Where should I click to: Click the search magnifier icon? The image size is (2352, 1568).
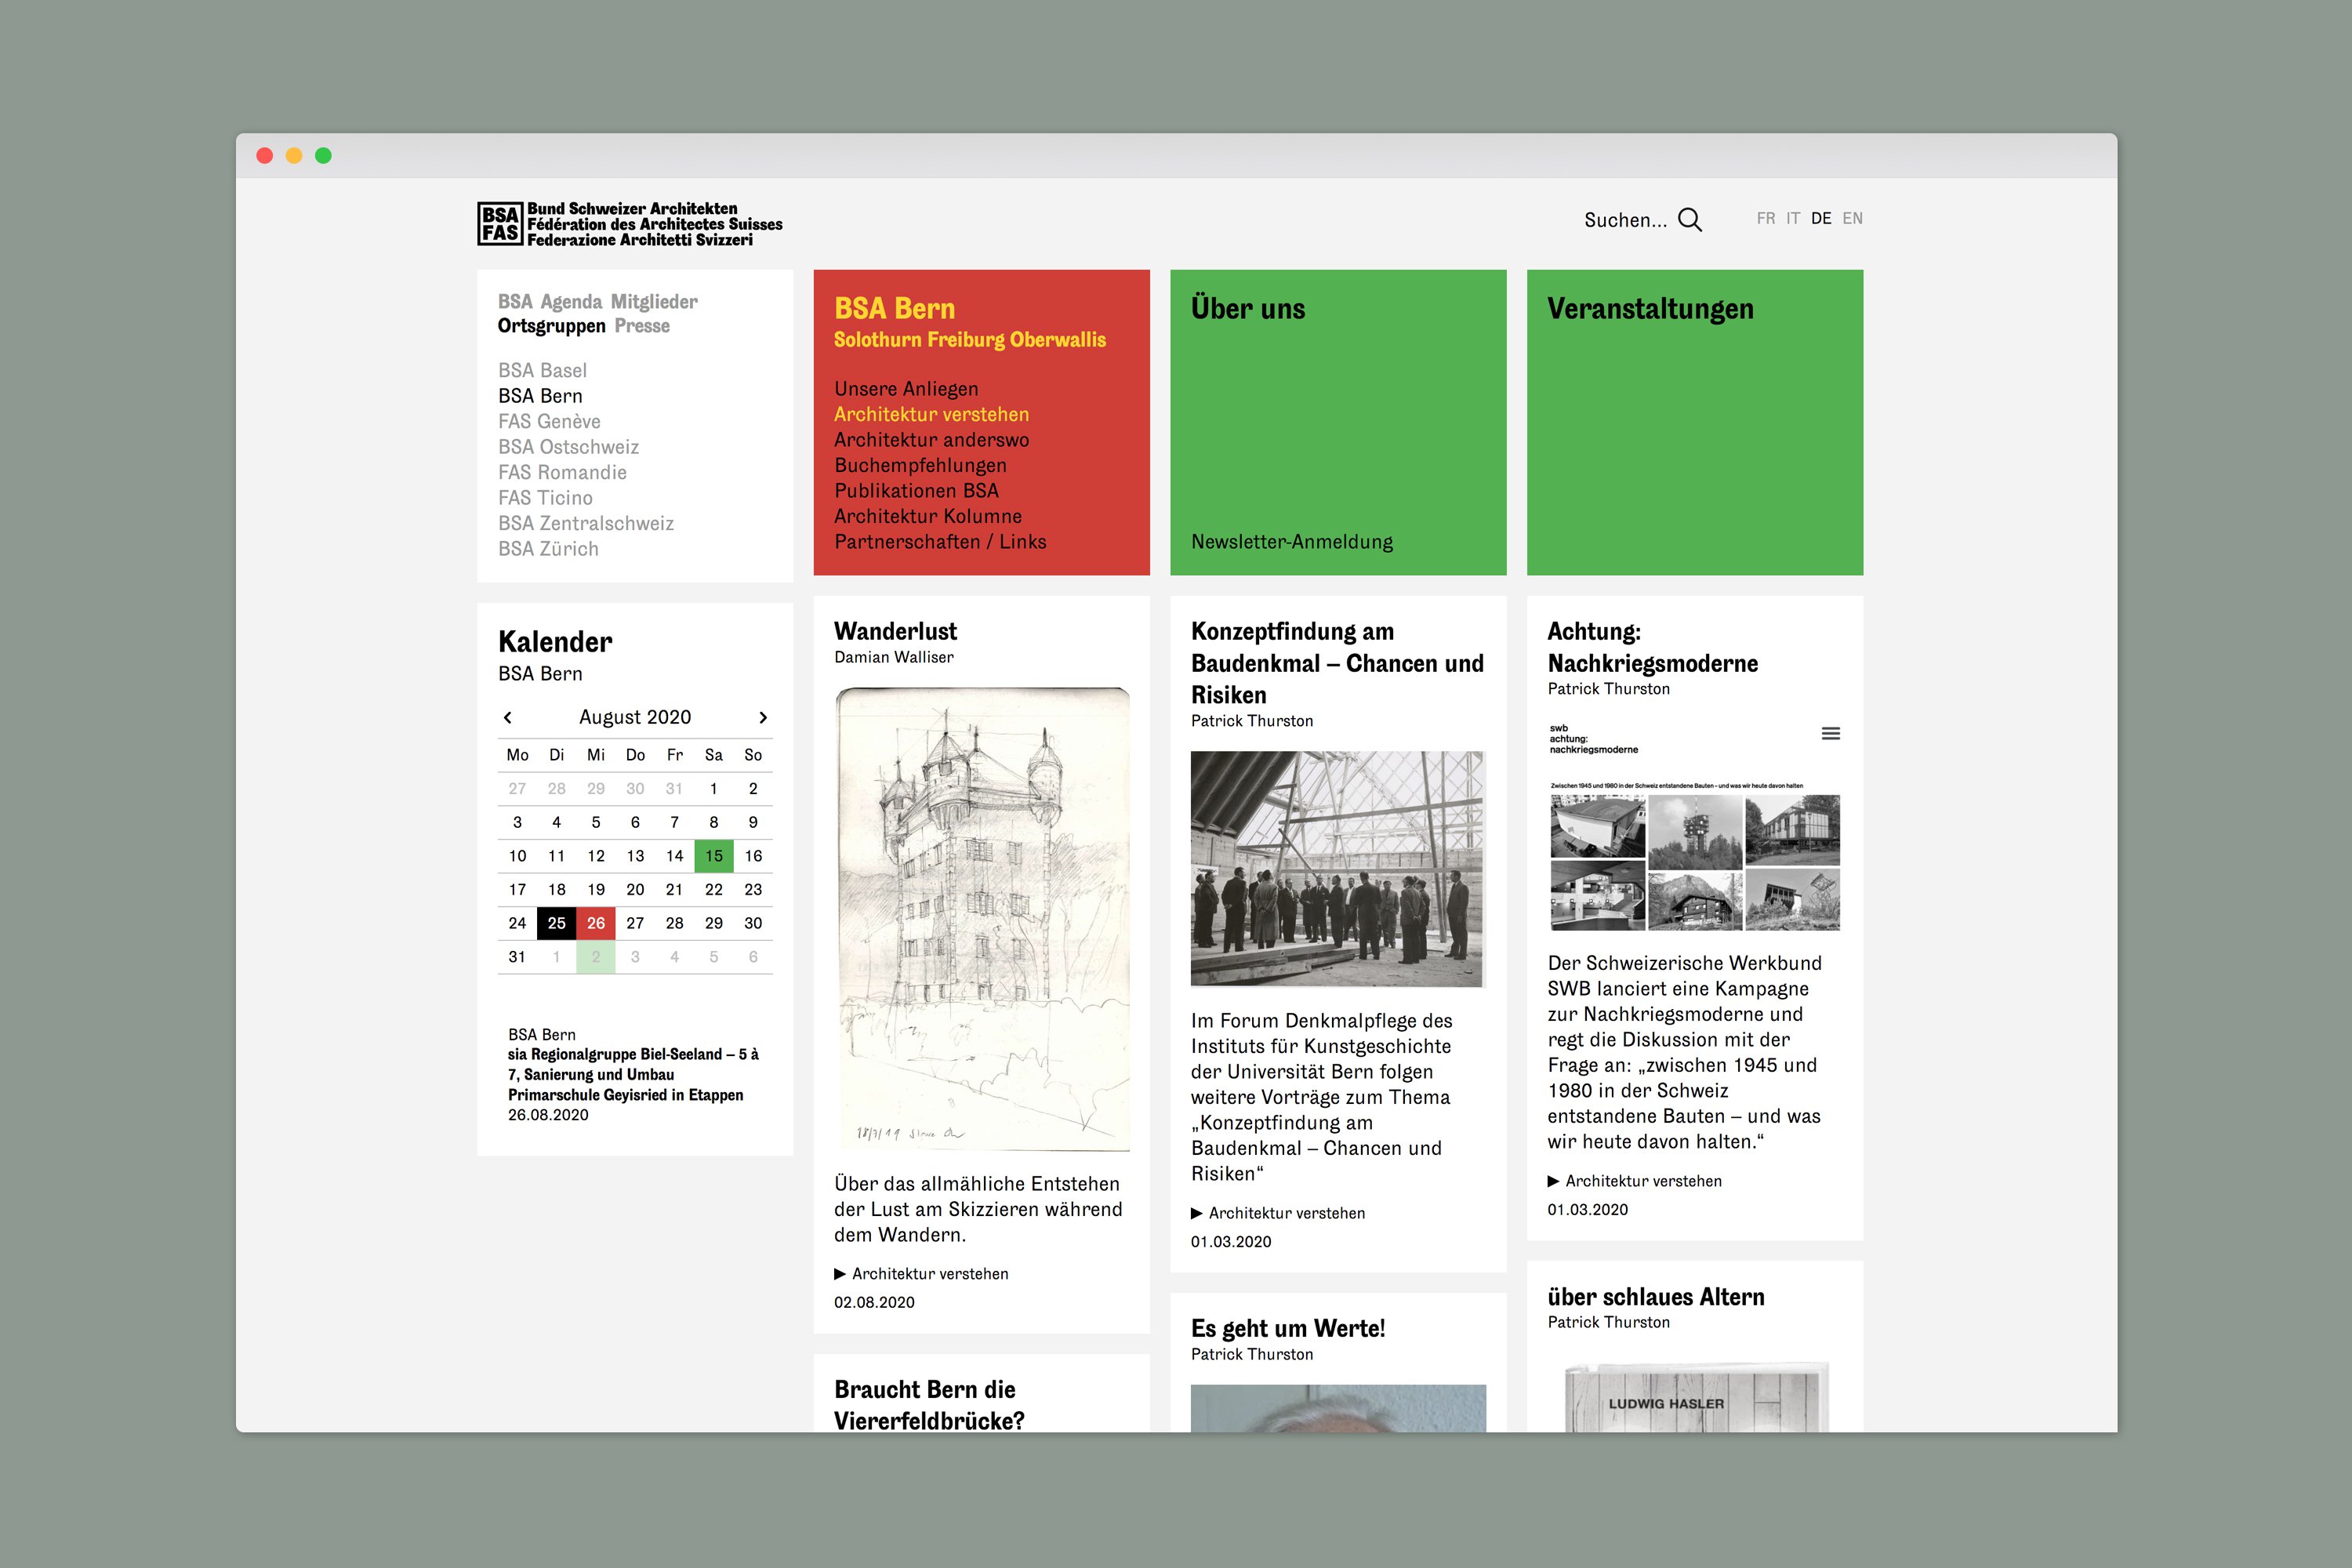pyautogui.click(x=1689, y=219)
